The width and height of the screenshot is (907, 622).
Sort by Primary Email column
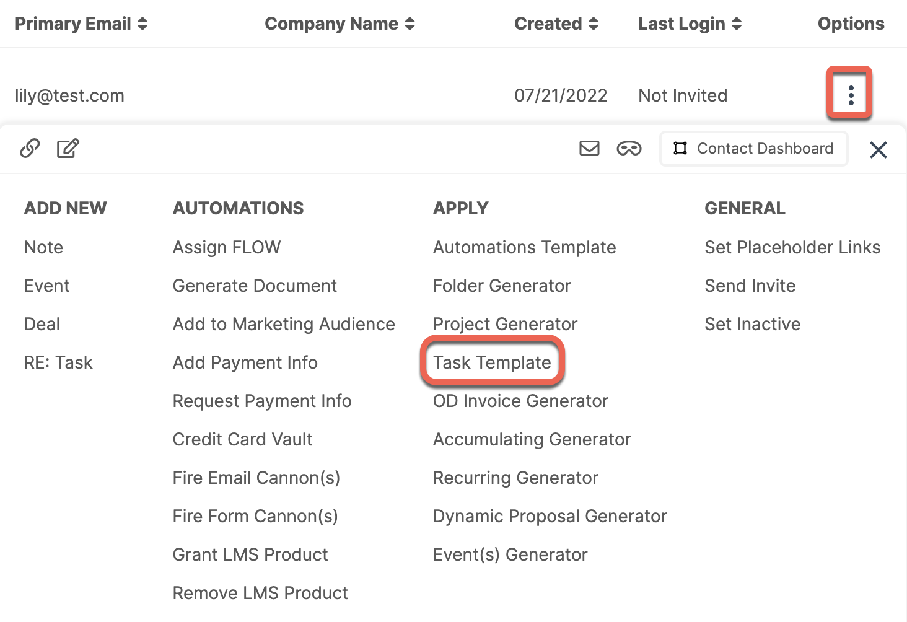click(x=81, y=24)
